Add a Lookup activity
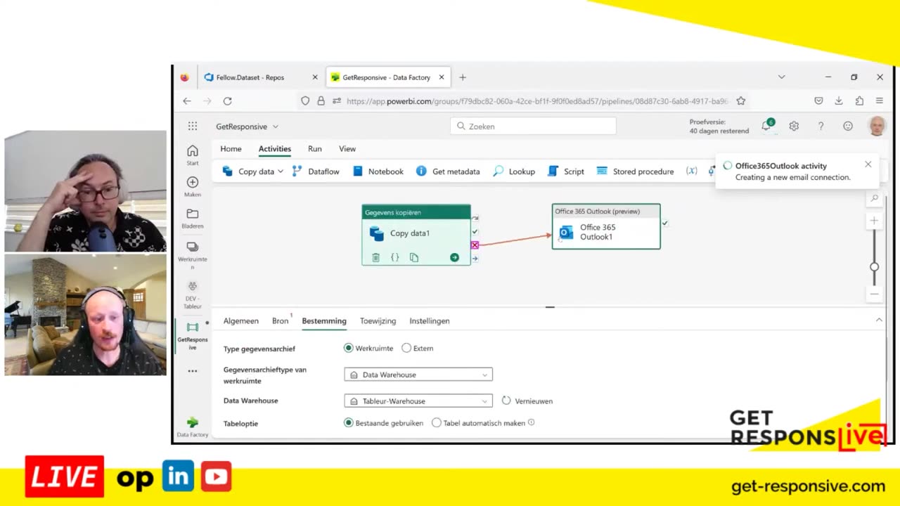Screen dimensions: 900x506 [x=514, y=171]
